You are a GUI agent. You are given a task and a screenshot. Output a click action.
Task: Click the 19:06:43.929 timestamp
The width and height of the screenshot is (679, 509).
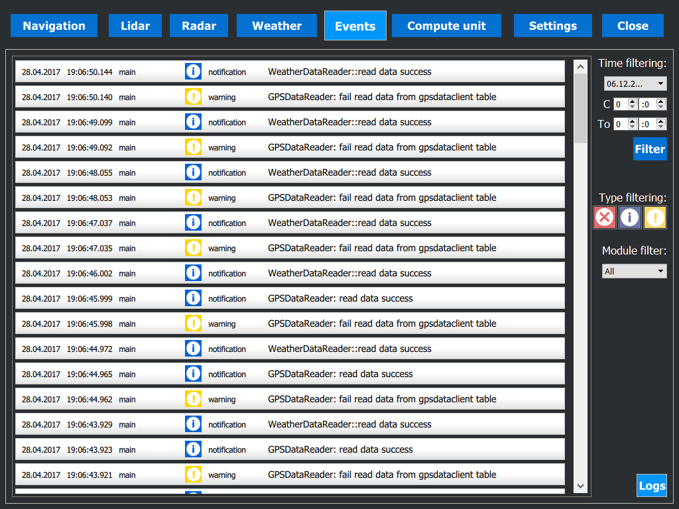click(90, 425)
